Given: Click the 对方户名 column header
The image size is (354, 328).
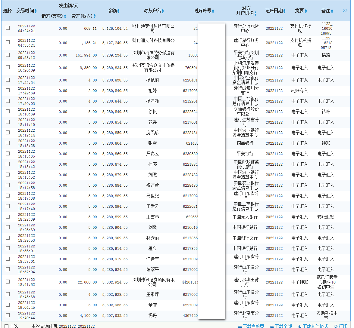Looking at the screenshot, I should (x=152, y=11).
